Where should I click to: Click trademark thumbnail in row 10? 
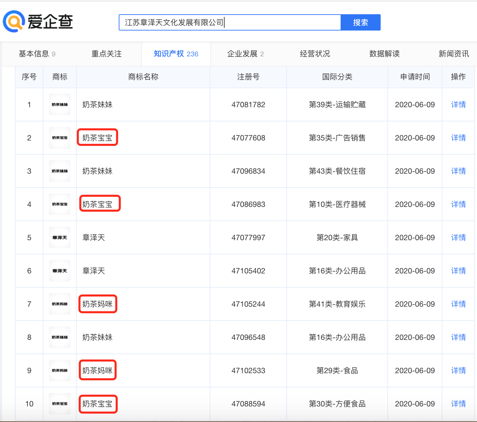click(60, 404)
